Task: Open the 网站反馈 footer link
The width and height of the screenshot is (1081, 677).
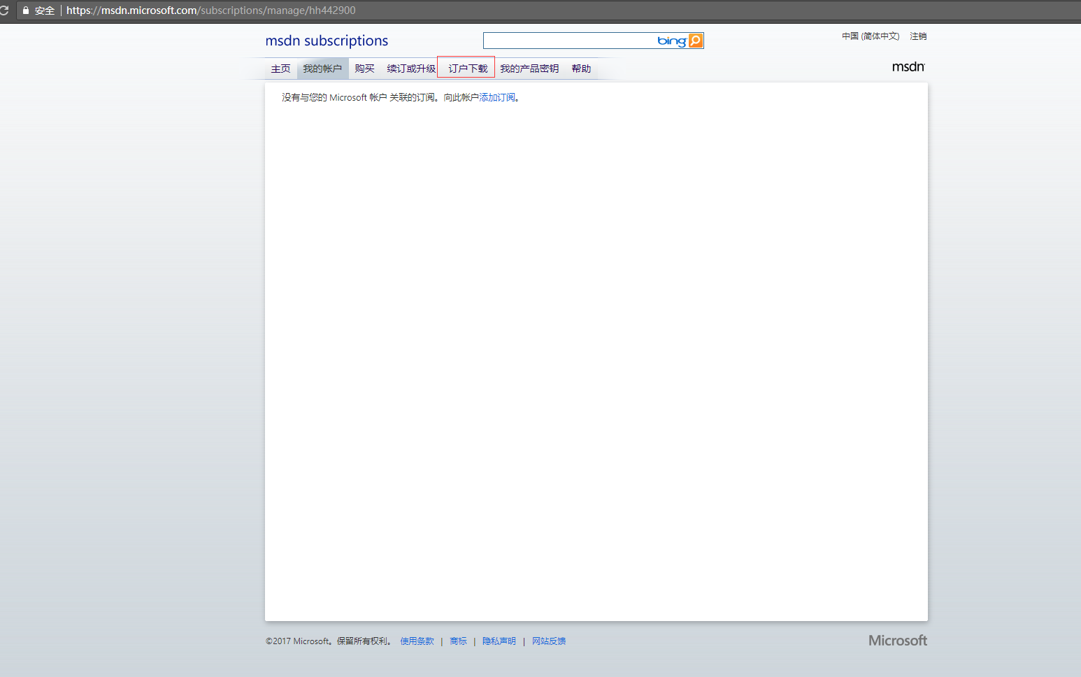Action: [x=549, y=641]
